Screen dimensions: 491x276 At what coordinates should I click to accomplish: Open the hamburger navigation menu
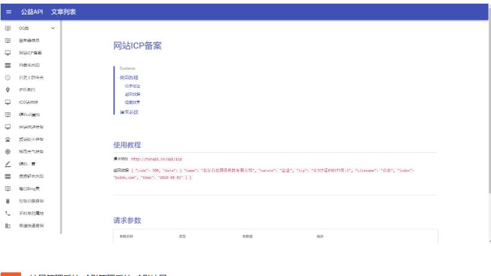coord(9,12)
